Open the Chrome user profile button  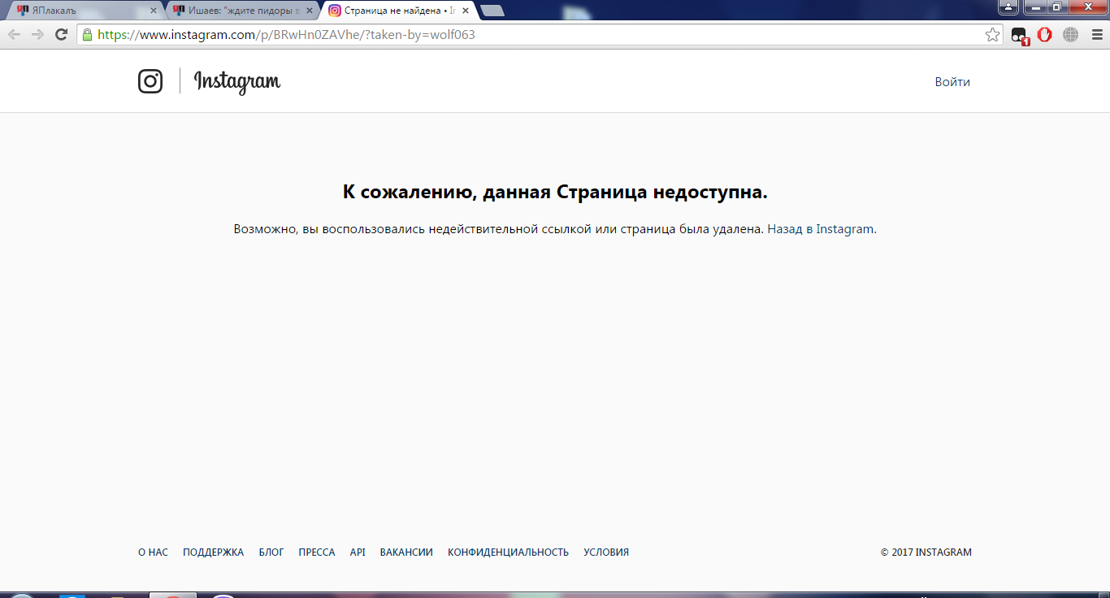tap(1008, 7)
